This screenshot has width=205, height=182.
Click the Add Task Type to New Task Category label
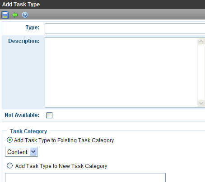61,166
